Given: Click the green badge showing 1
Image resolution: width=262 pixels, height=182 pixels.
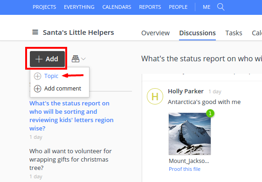Looking at the screenshot, I should pyautogui.click(x=210, y=113).
